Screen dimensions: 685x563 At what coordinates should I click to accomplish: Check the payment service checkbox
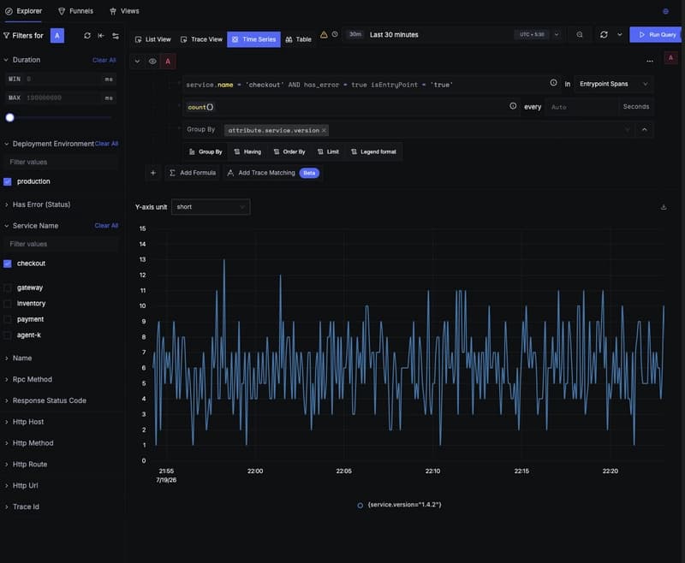(8, 319)
